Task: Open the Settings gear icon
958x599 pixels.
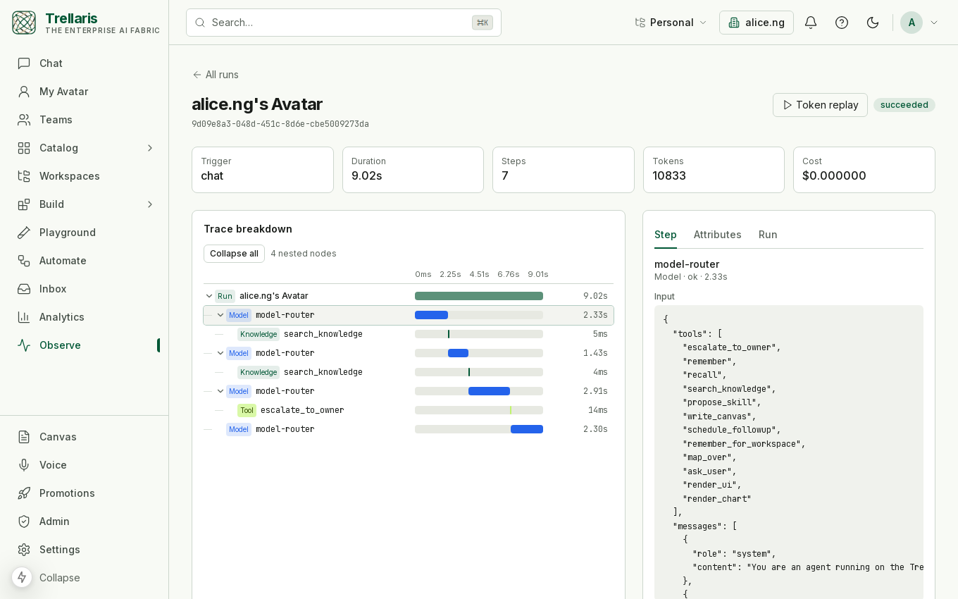Action: pyautogui.click(x=24, y=550)
